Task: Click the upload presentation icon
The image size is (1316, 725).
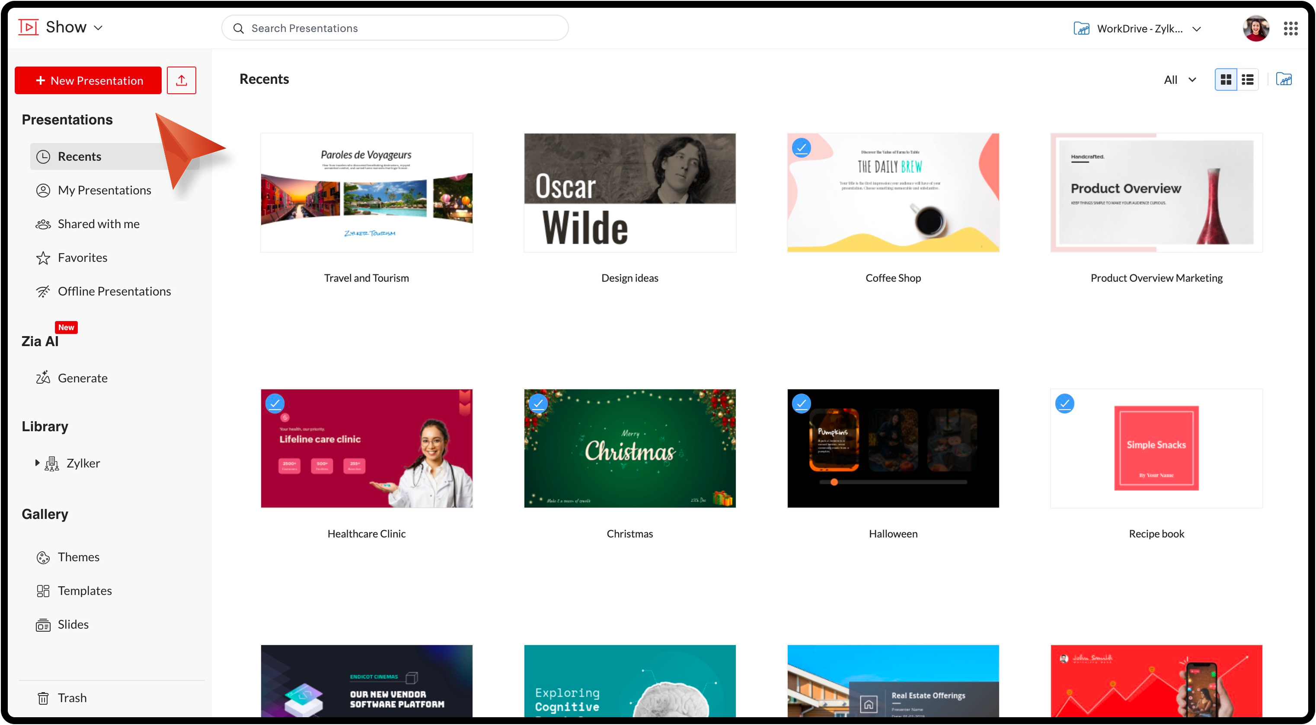Action: [x=181, y=80]
